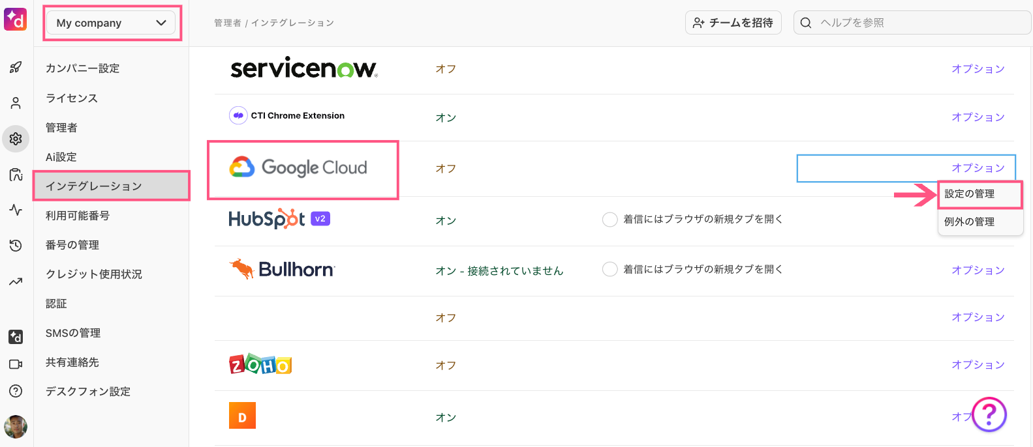Open オプション dropdown for the unlabeled off row
1033x447 pixels.
[978, 317]
